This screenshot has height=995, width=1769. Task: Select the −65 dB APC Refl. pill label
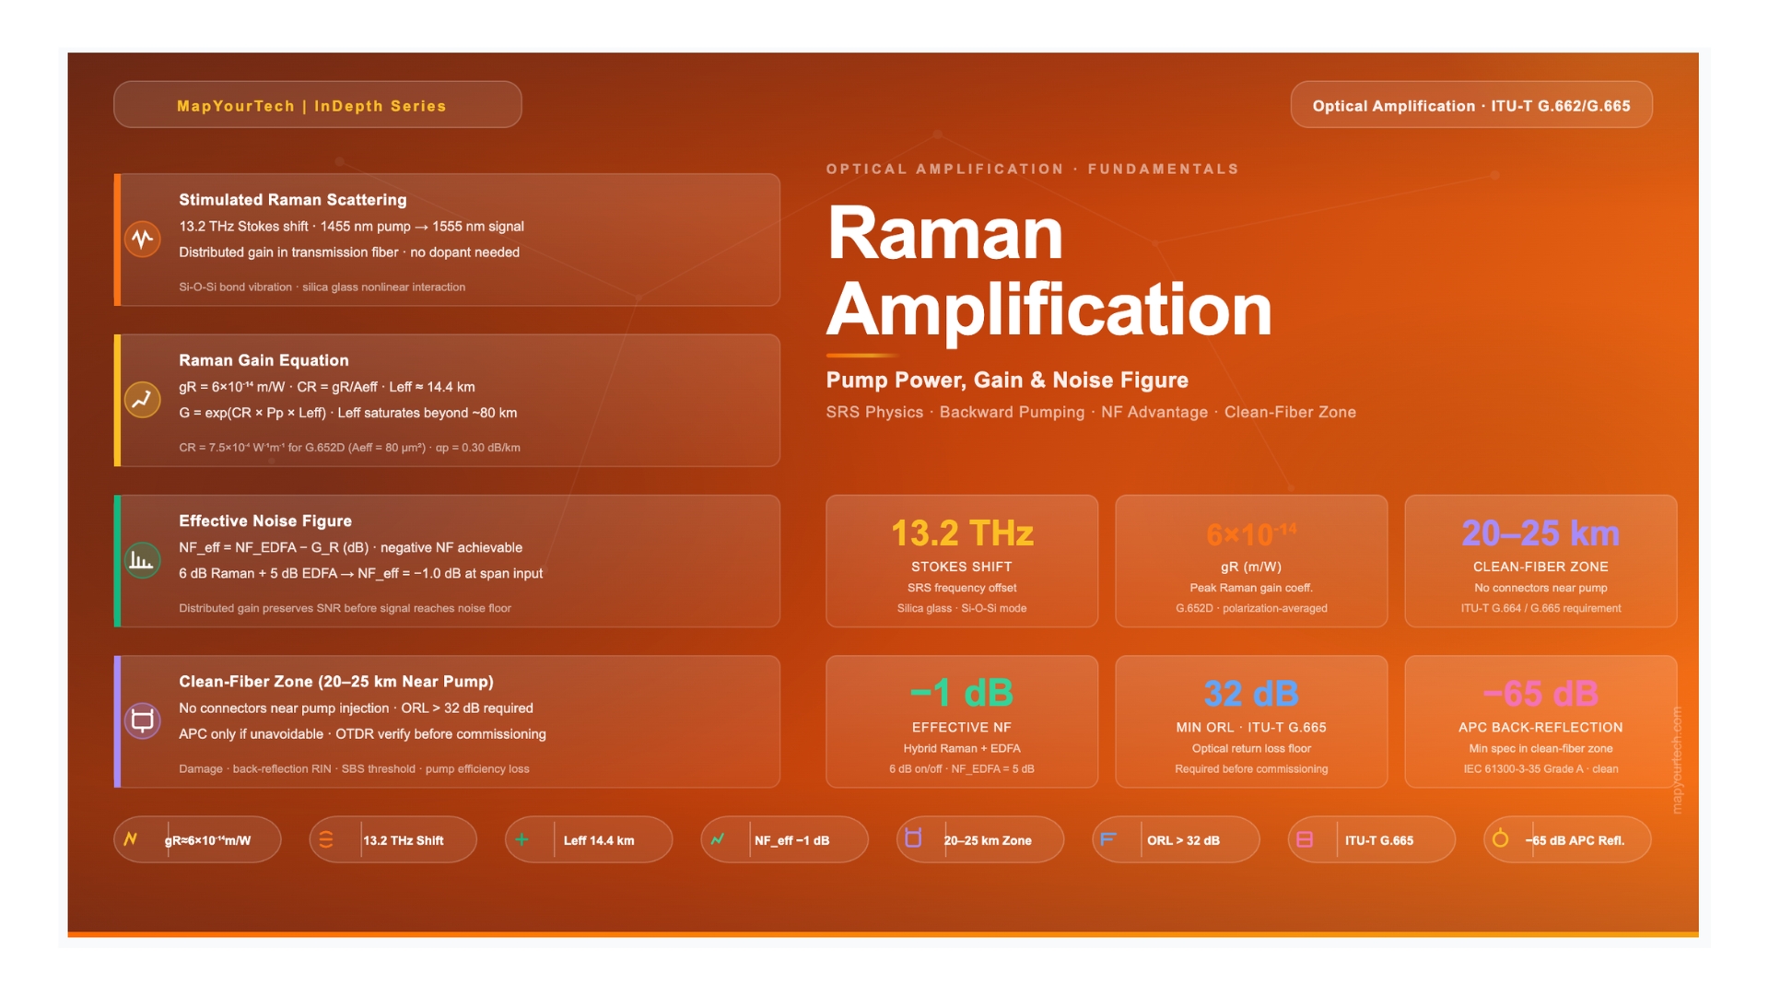click(1575, 840)
